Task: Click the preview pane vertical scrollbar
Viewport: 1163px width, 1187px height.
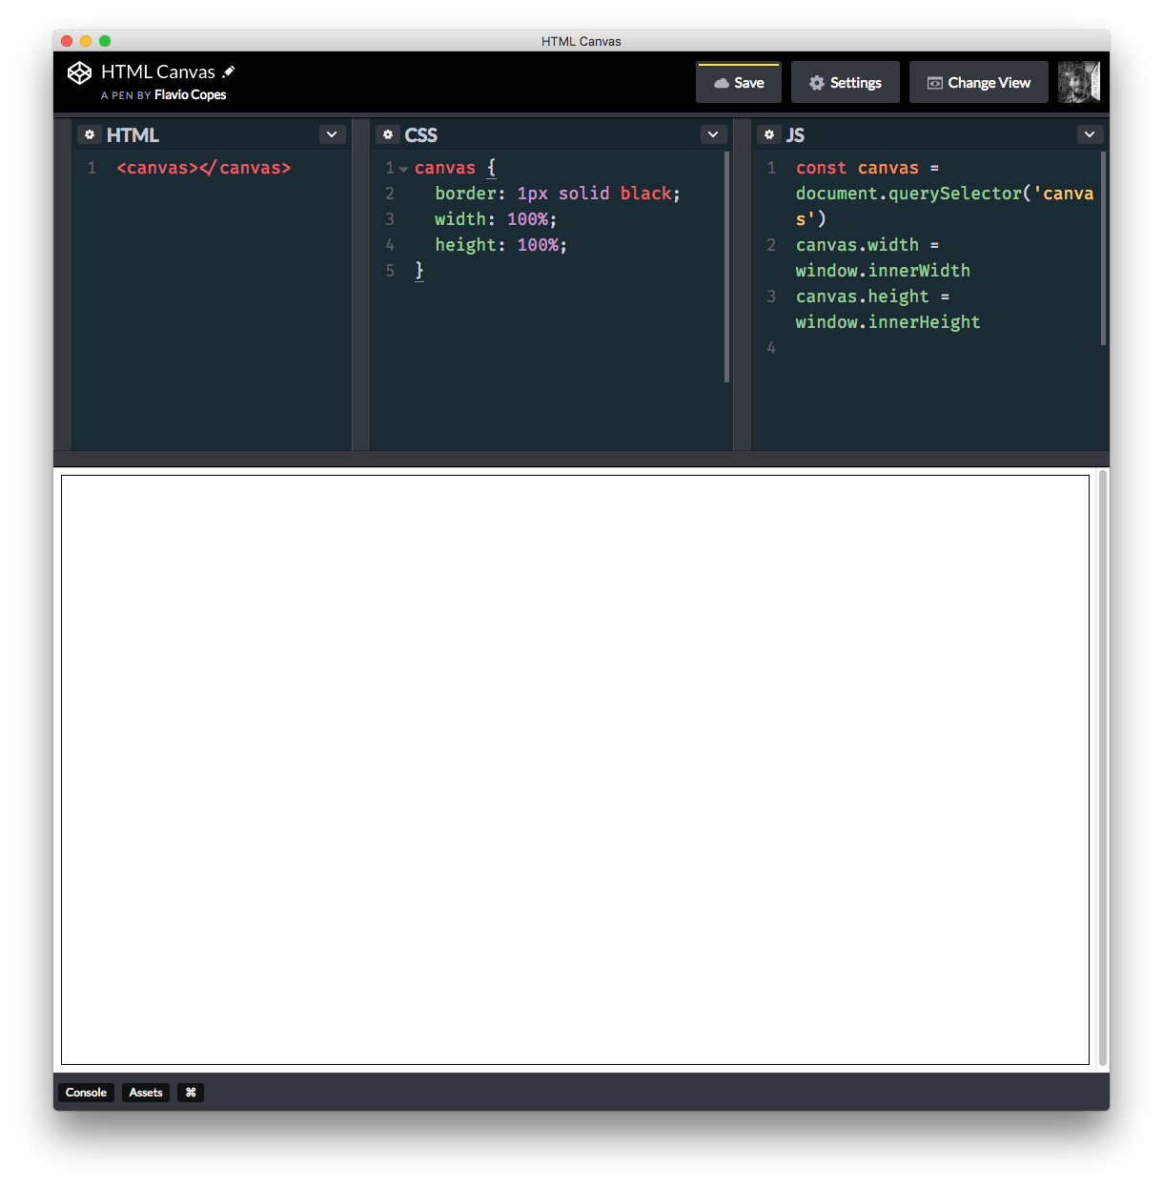Action: [1103, 767]
